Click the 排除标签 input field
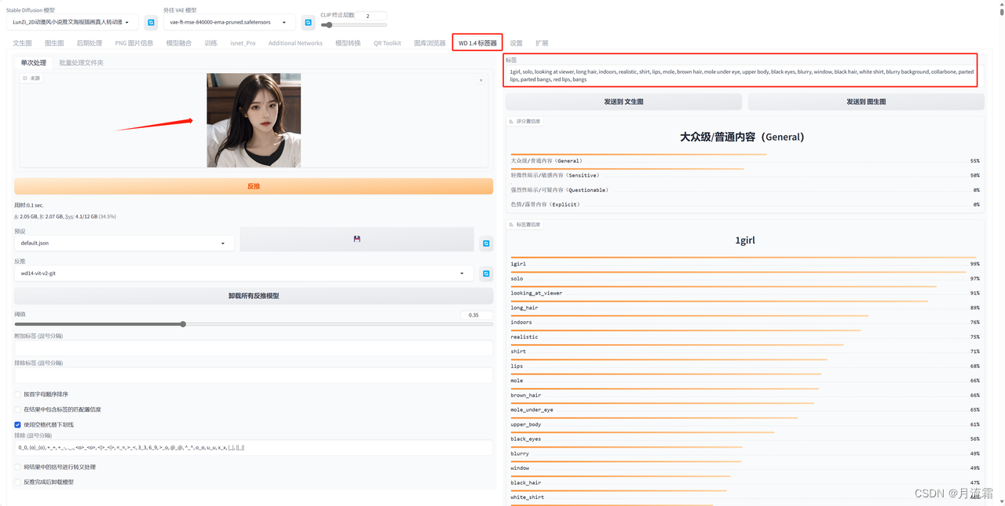Viewport: 1005px width, 506px height. [x=254, y=375]
